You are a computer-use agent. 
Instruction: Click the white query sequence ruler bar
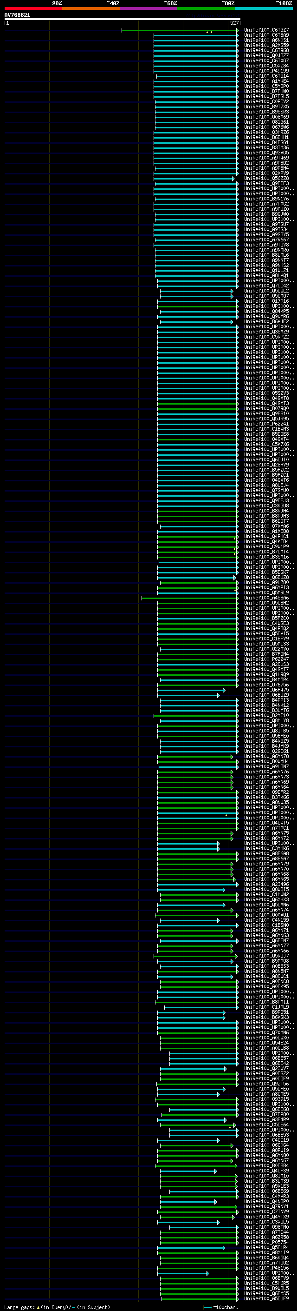(x=123, y=20)
